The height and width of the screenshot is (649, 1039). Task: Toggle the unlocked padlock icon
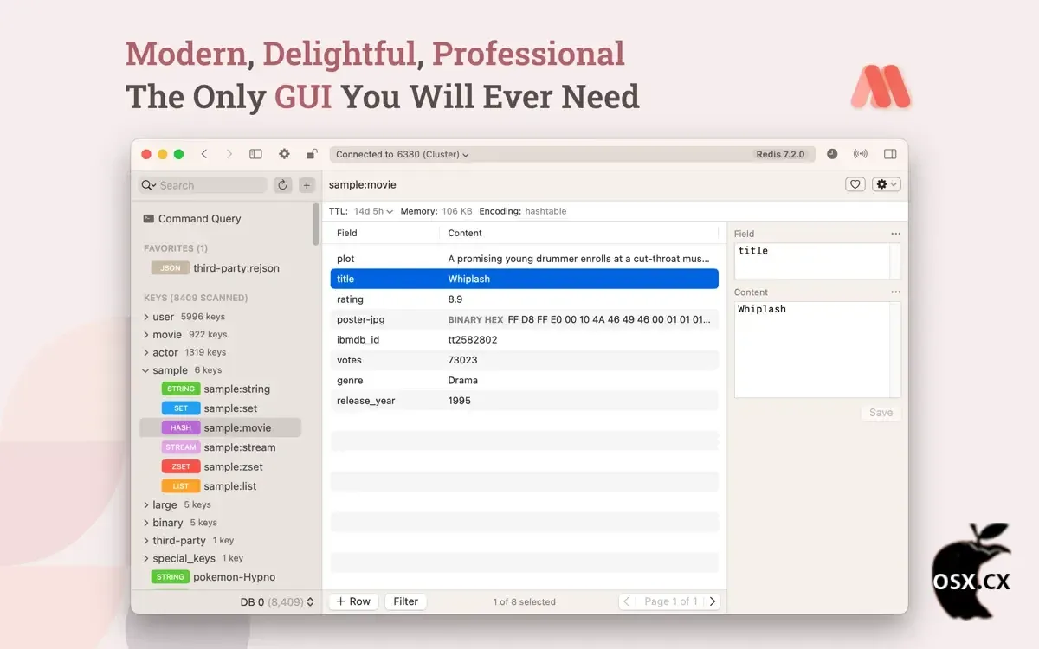coord(312,154)
